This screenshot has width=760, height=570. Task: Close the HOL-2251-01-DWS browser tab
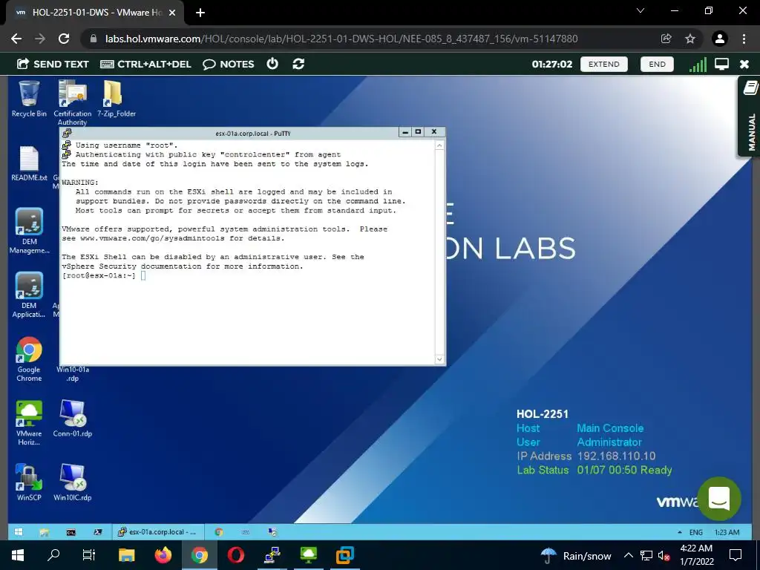[x=171, y=13]
